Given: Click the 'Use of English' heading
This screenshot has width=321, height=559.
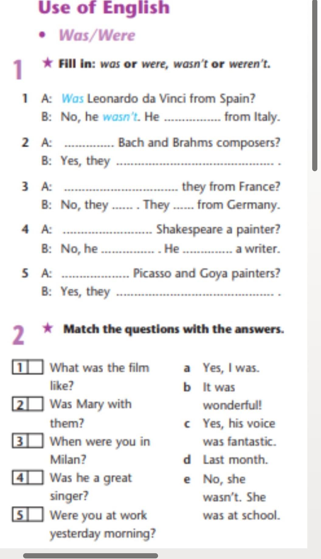Looking at the screenshot, I should point(104,8).
